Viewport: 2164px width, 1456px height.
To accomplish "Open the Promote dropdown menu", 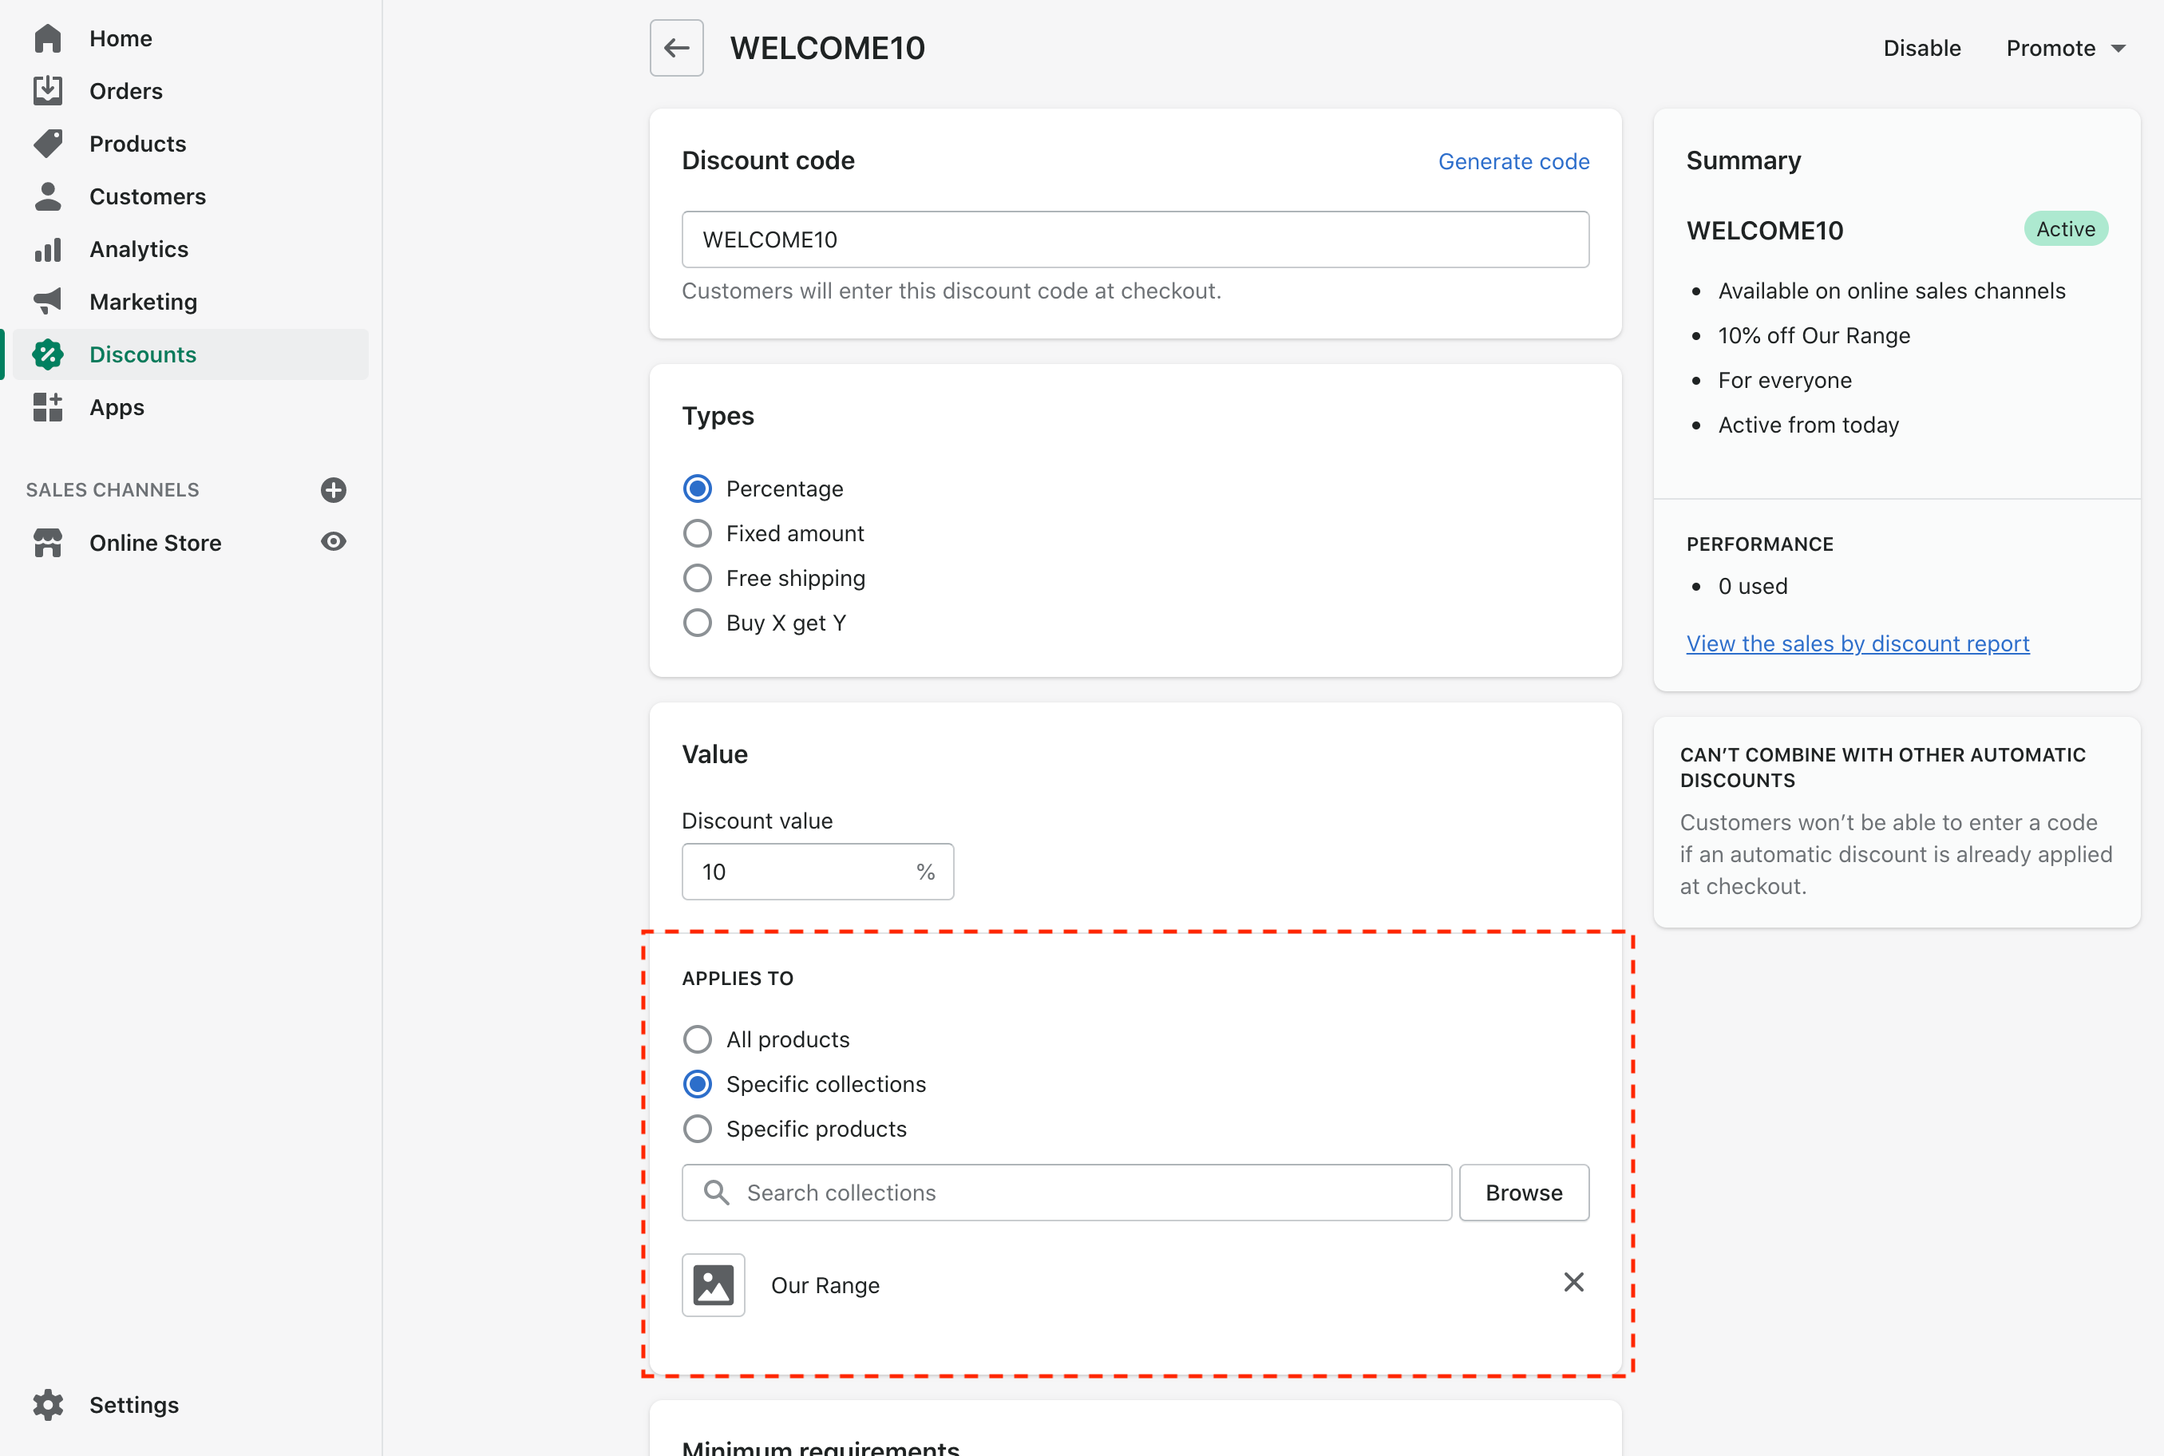I will (2065, 48).
